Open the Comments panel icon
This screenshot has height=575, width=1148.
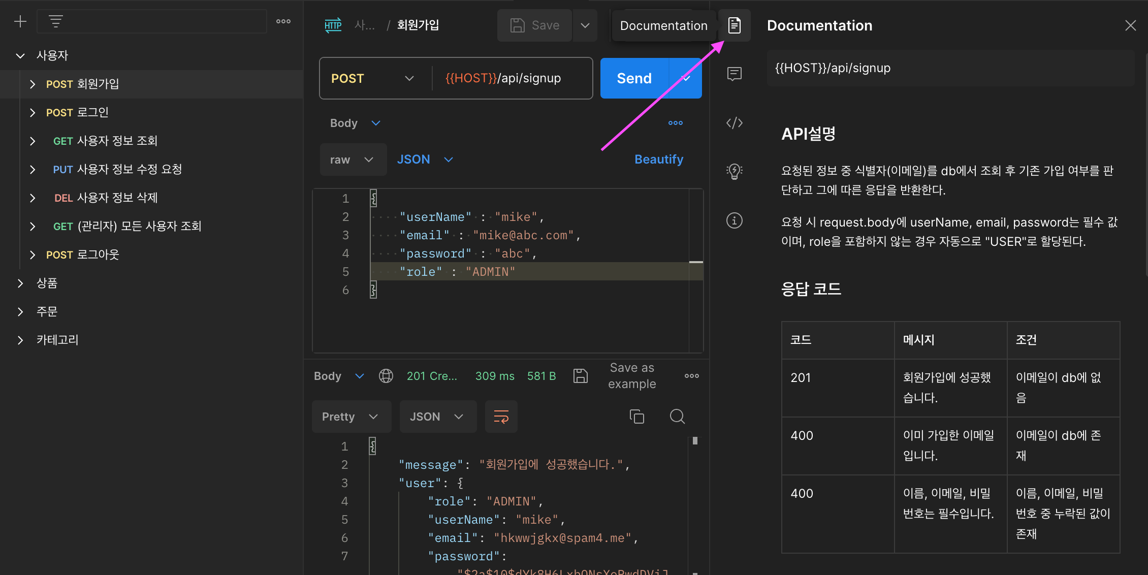[x=735, y=74]
